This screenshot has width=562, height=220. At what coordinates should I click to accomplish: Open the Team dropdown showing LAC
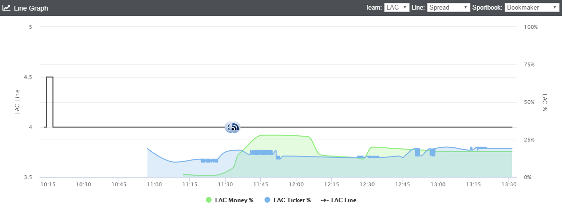click(x=397, y=8)
